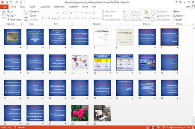This screenshot has height=129, width=195.
Task: Click the zoom slider handle
Action: (172, 127)
